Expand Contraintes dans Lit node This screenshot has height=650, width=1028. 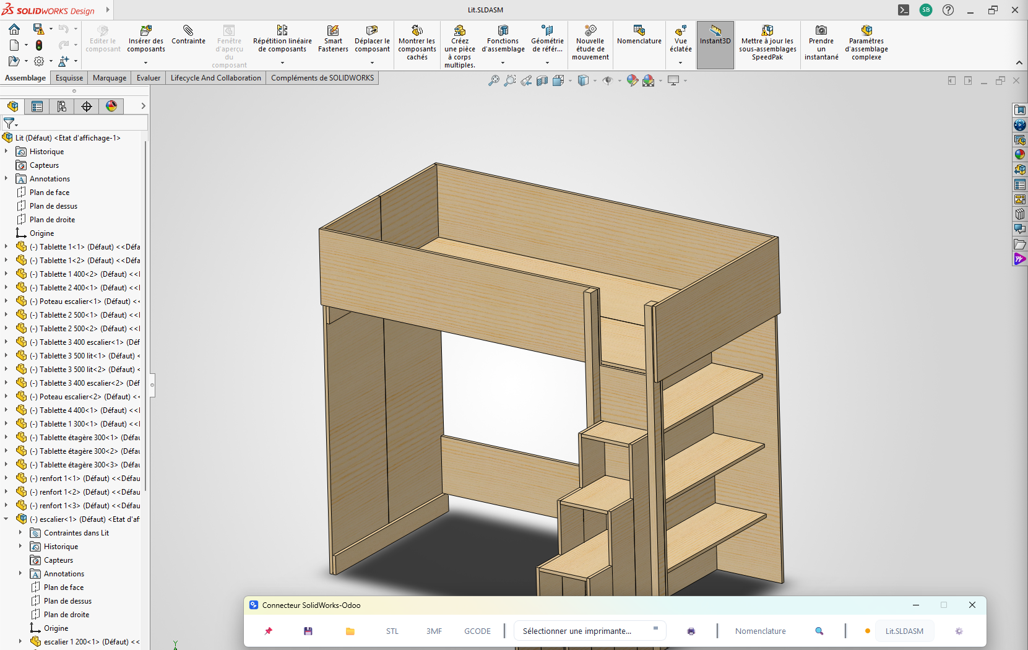(x=20, y=532)
